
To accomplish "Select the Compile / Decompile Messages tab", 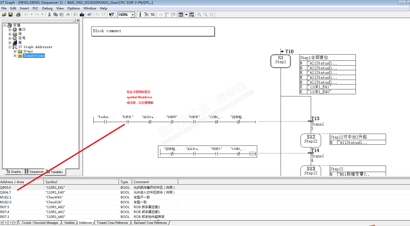I will coord(40,223).
